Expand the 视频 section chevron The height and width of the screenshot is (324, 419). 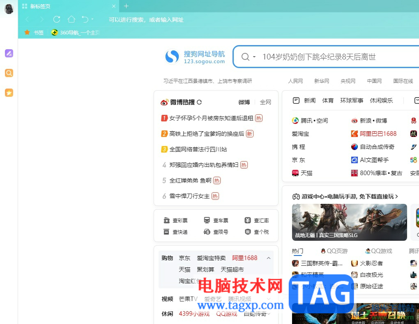[269, 299]
